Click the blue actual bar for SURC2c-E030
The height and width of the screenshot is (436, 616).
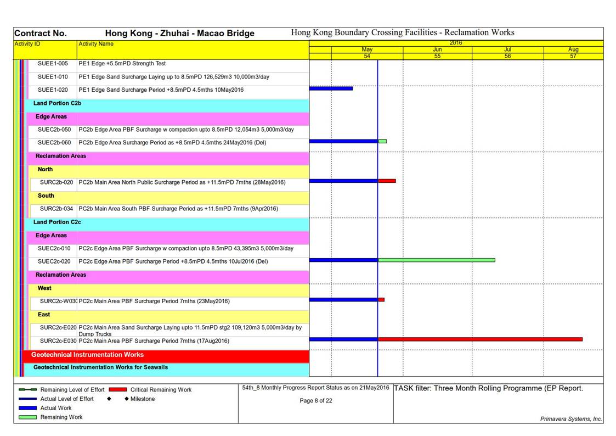coord(343,339)
